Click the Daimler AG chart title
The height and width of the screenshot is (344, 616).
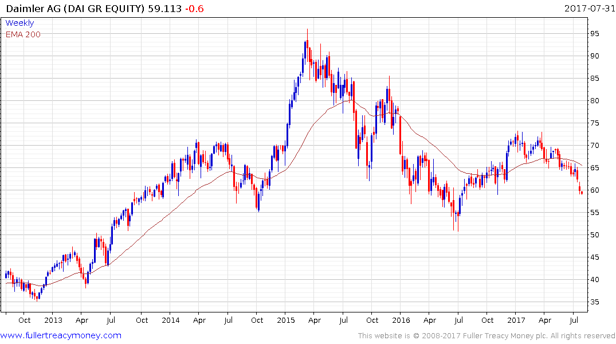76,8
